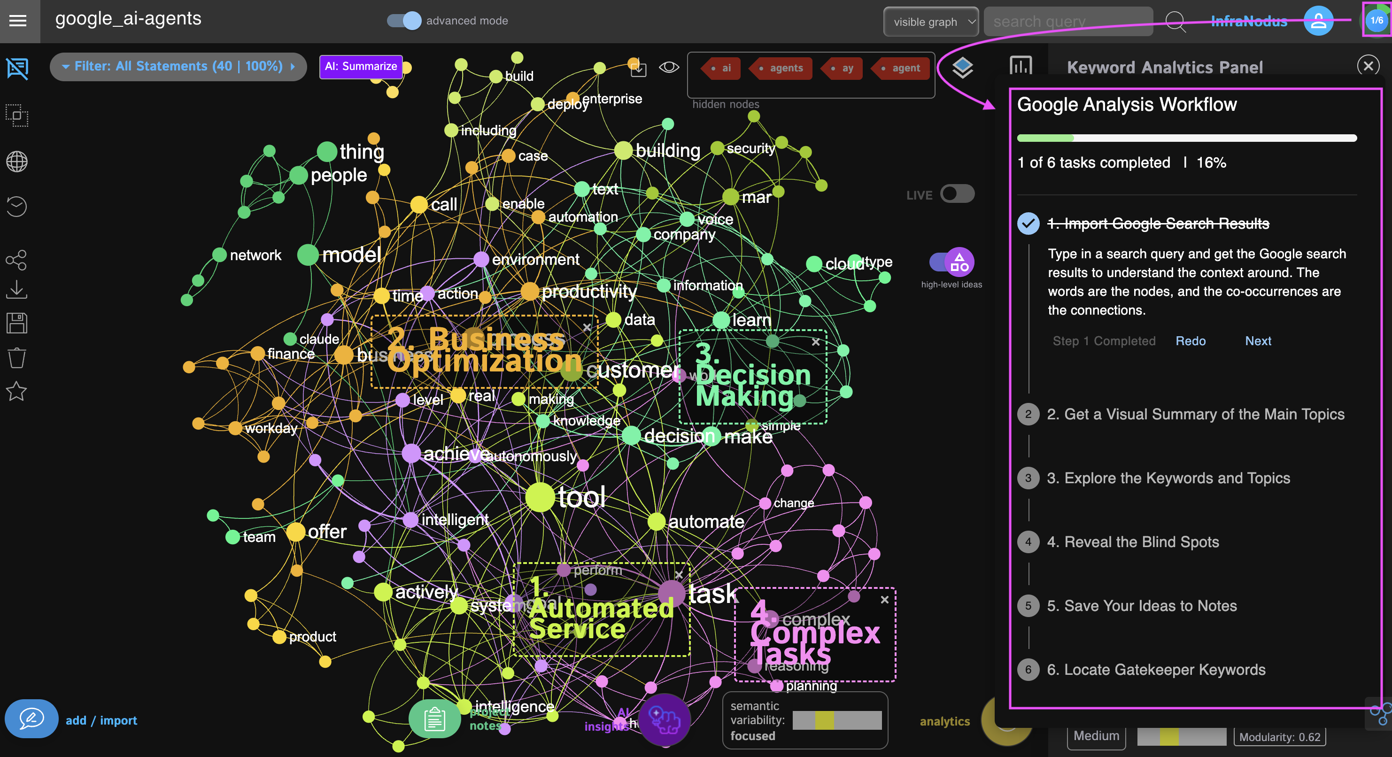
Task: Click the Redo link for step 1
Action: coord(1191,341)
